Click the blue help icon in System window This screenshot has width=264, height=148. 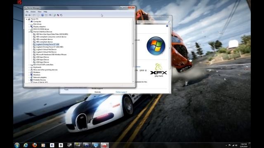[167, 26]
